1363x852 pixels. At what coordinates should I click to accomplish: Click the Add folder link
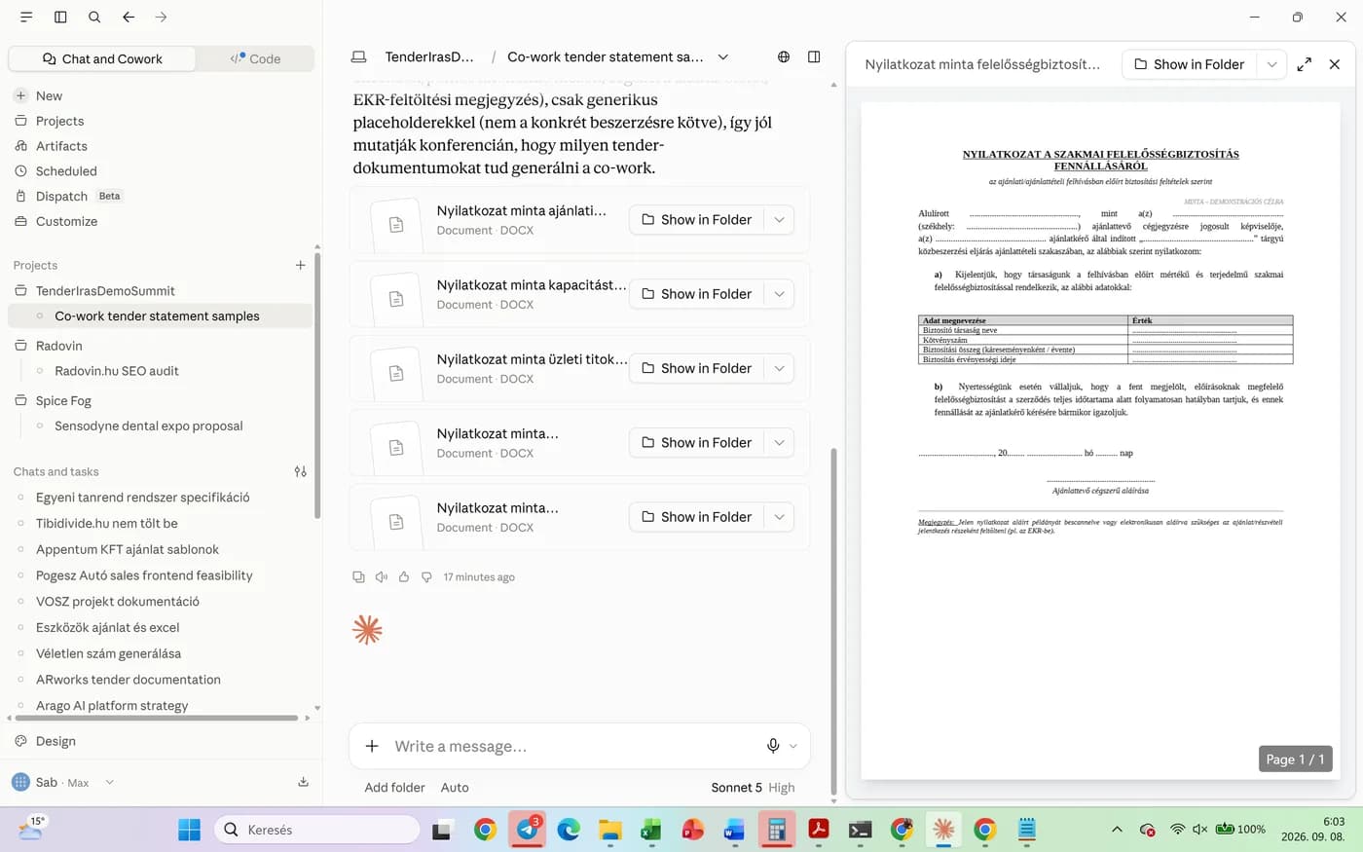tap(394, 787)
